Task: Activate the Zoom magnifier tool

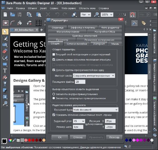Action: tap(5, 104)
